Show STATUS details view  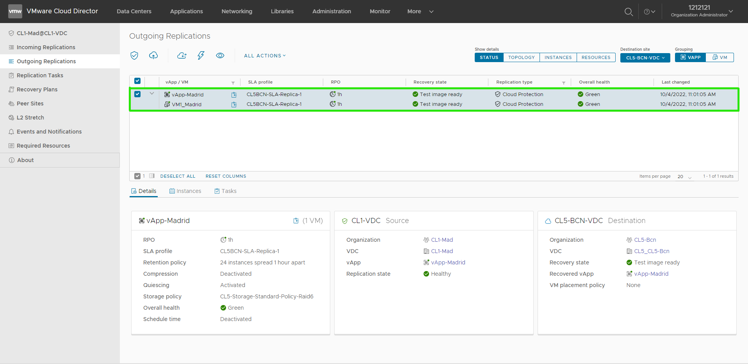[489, 57]
